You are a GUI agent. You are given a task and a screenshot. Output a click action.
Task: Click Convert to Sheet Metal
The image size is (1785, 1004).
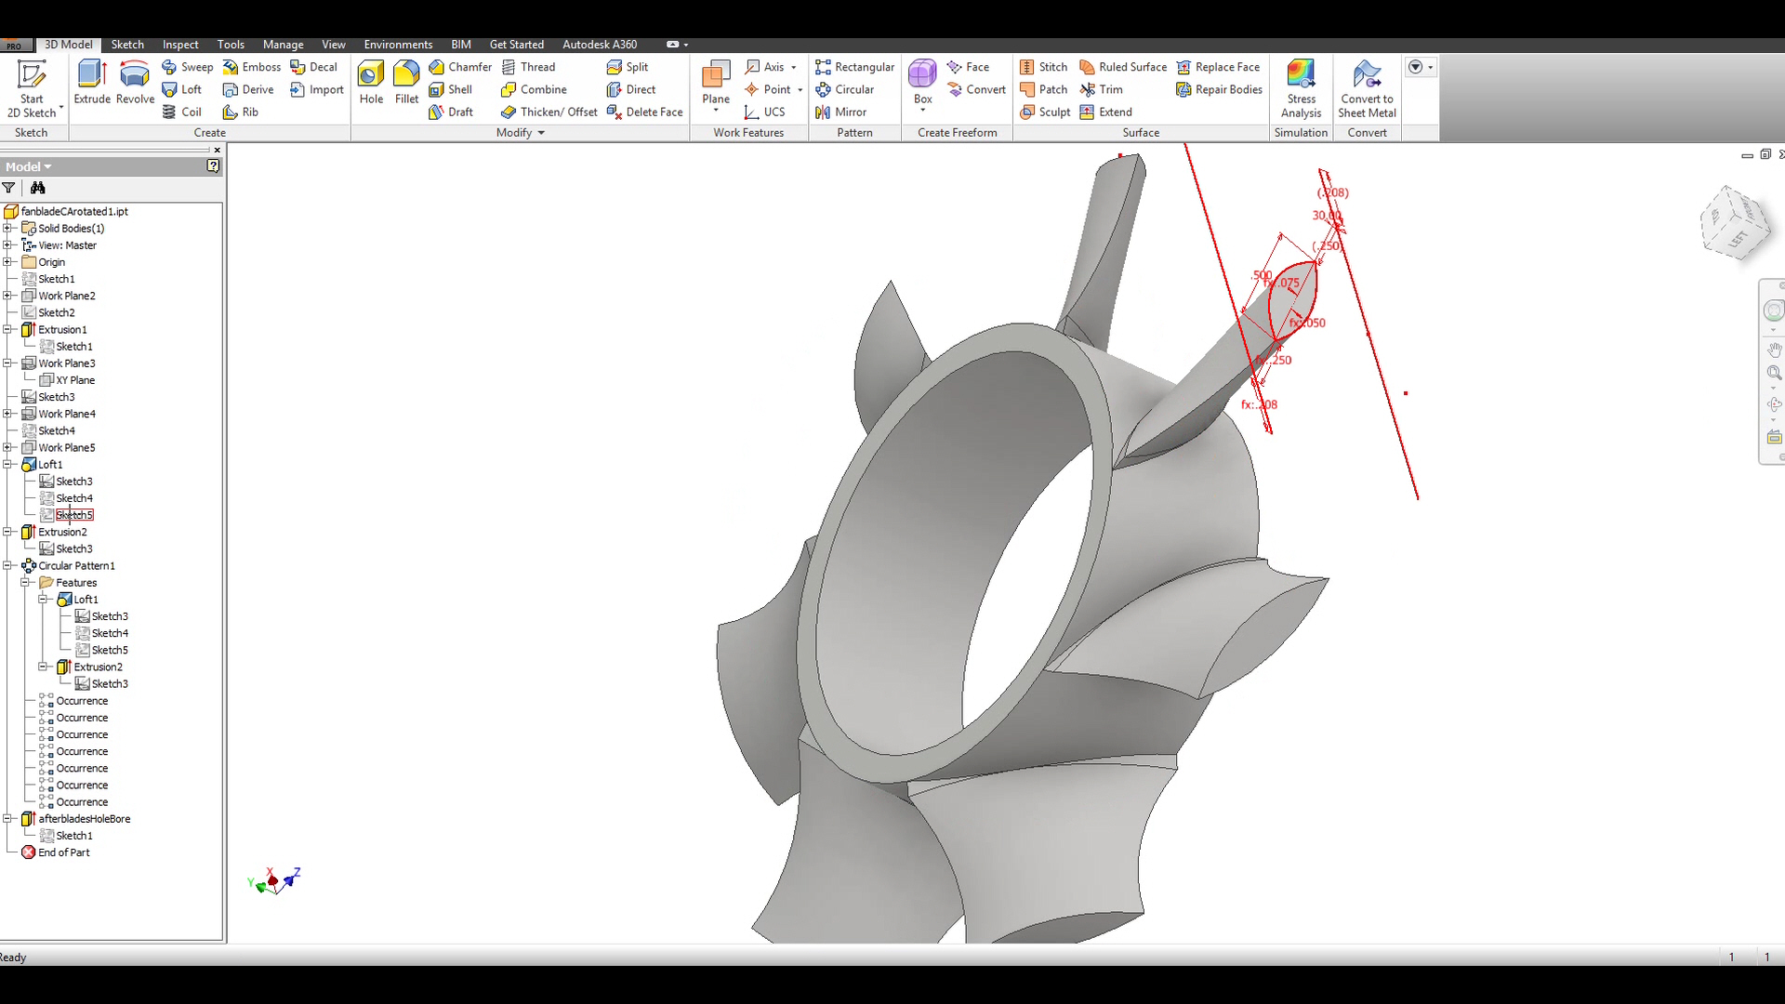pos(1367,89)
